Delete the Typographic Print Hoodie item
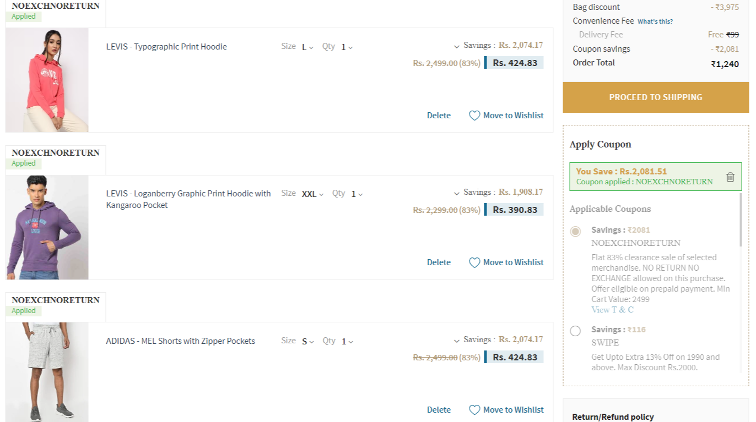 (439, 116)
